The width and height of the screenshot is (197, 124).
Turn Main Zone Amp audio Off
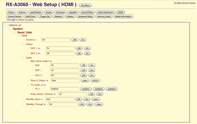(x=83, y=65)
